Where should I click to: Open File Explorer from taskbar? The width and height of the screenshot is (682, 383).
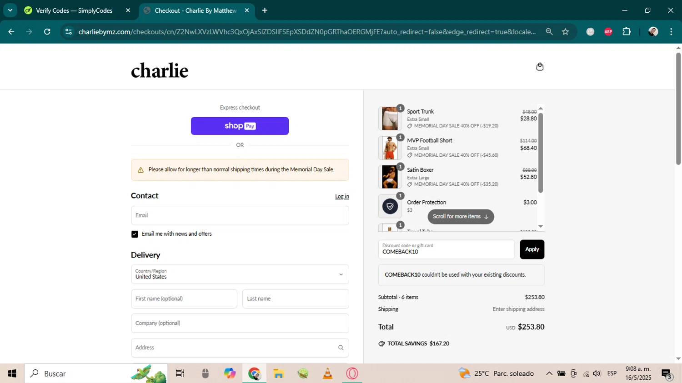click(279, 373)
